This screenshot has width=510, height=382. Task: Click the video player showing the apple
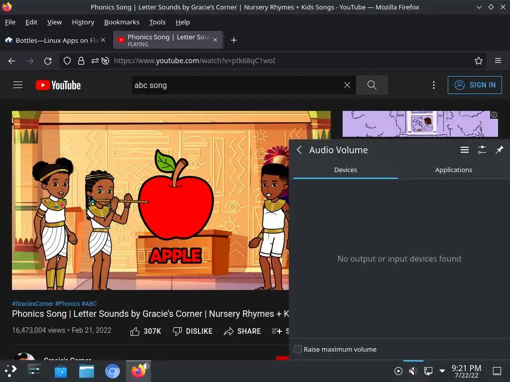coord(150,200)
